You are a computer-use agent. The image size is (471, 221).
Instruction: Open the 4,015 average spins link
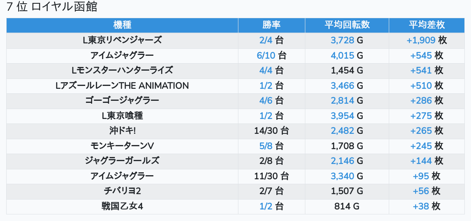[342, 55]
